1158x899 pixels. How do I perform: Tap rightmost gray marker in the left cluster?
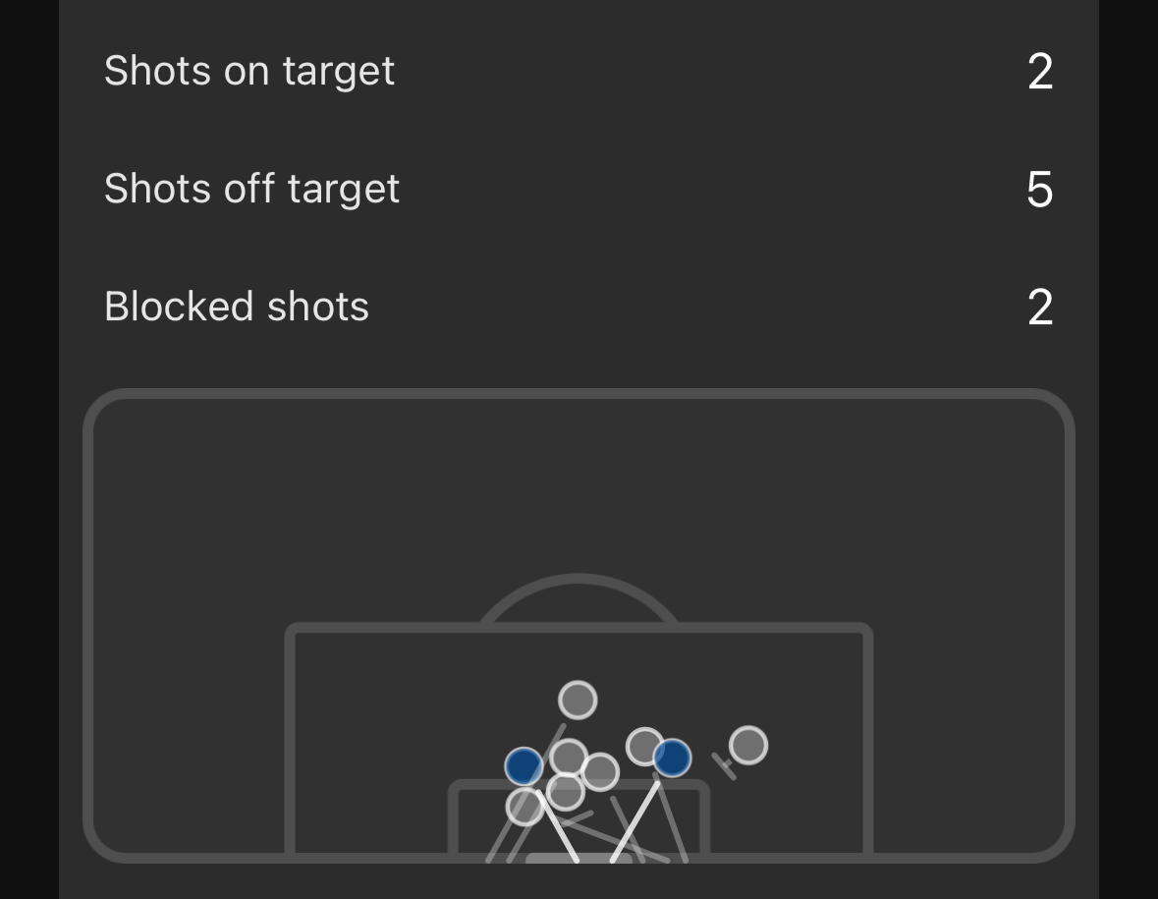600,772
